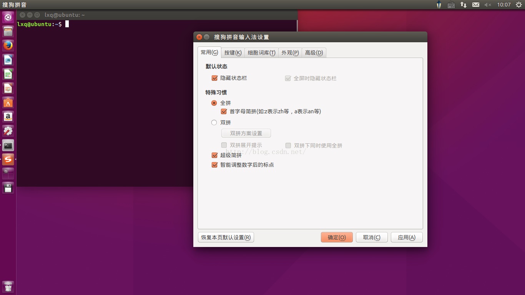Screen dimensions: 525x295
Task: Open the session power gear menu
Action: (x=518, y=5)
